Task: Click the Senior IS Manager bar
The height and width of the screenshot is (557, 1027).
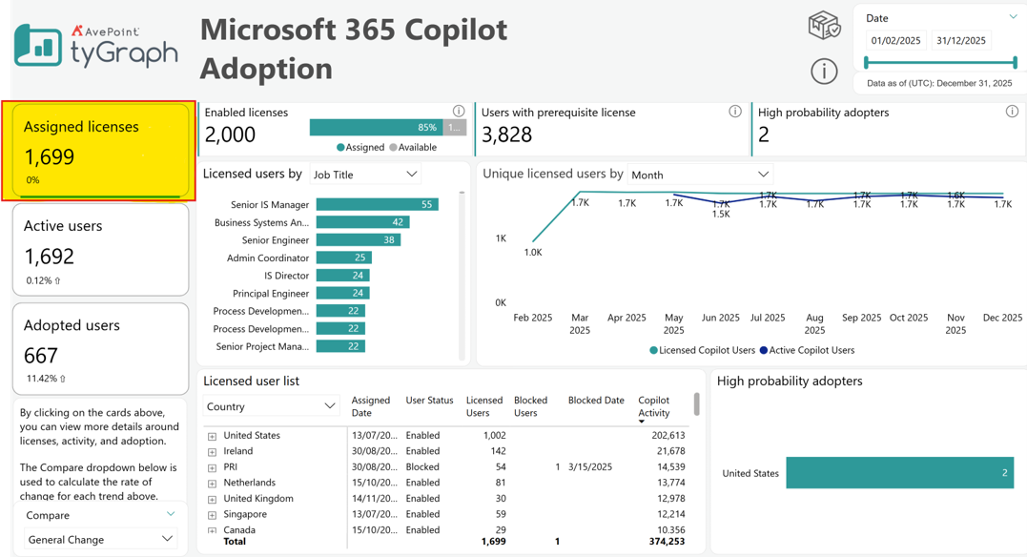Action: [378, 204]
